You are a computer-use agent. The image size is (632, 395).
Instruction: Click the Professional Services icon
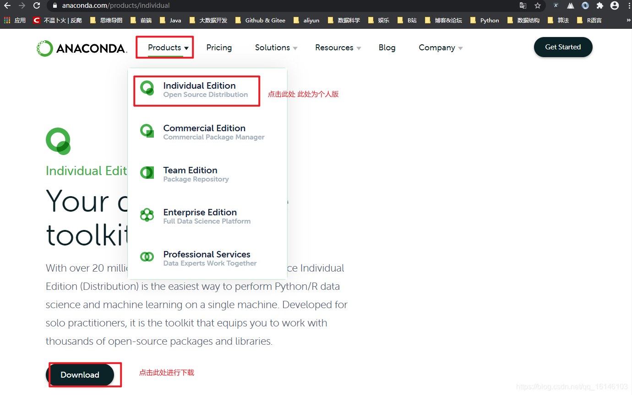147,256
